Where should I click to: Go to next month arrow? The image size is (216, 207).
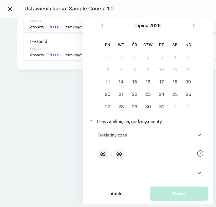click(193, 26)
